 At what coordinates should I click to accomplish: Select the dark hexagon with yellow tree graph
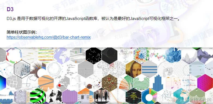coord(133,96)
